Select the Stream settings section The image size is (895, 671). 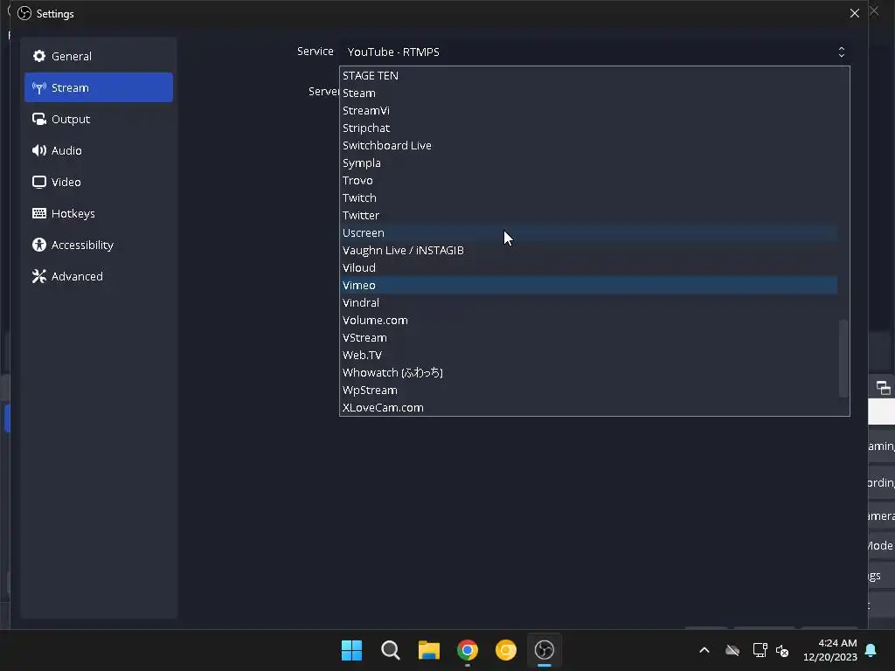click(98, 87)
